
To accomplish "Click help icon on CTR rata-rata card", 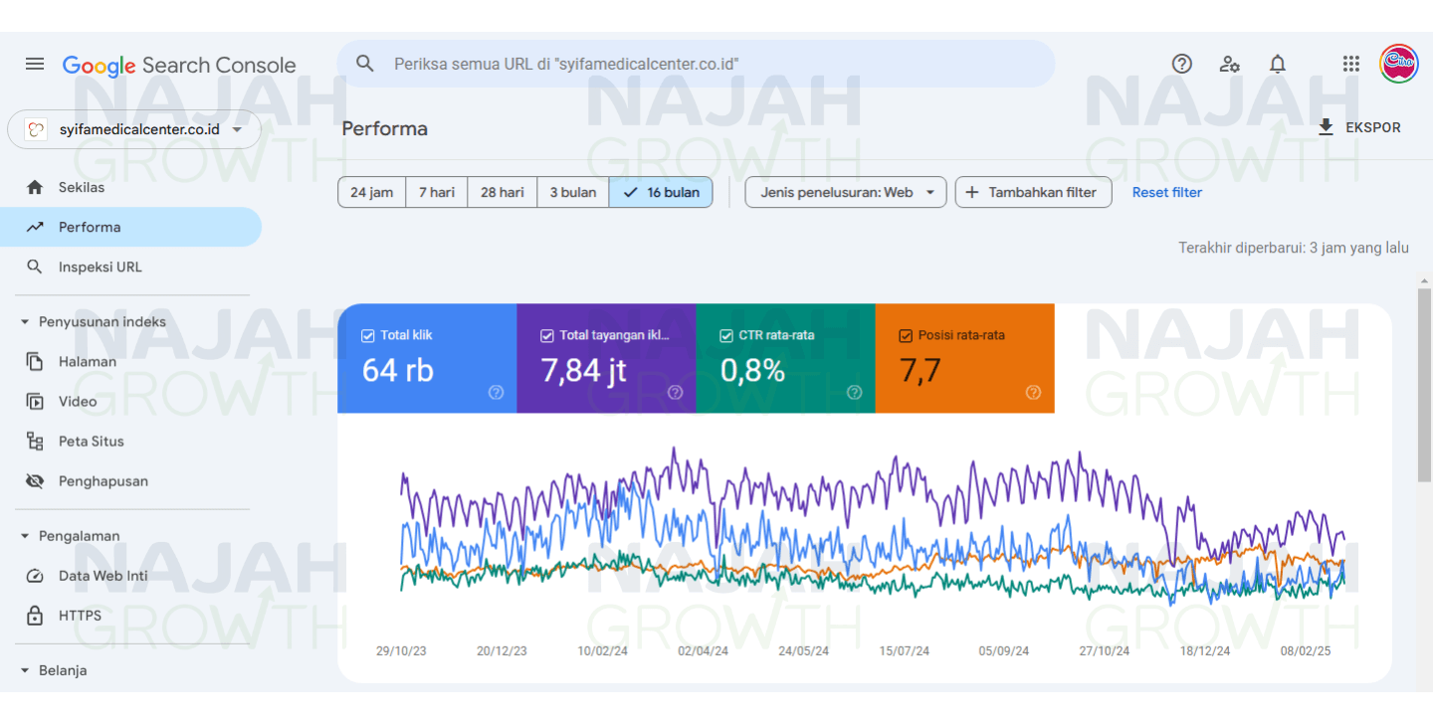I will pyautogui.click(x=854, y=393).
